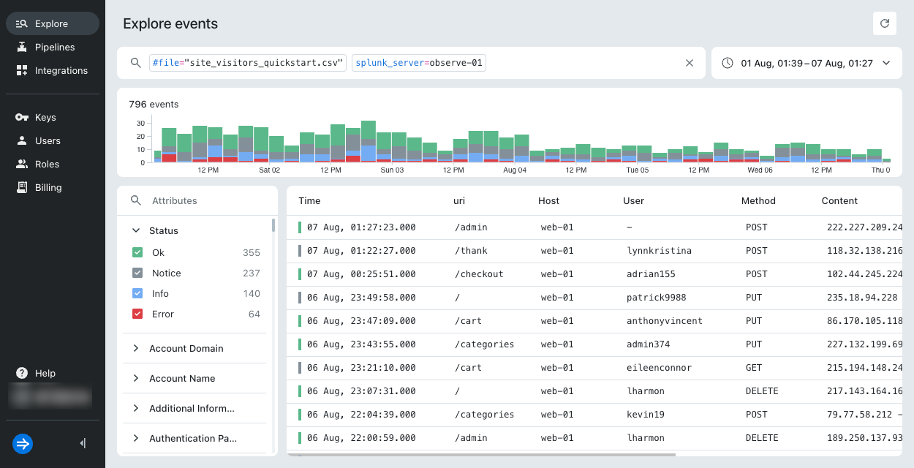Viewport: 914px width, 468px height.
Task: Refresh events with the reload icon
Action: tap(885, 23)
